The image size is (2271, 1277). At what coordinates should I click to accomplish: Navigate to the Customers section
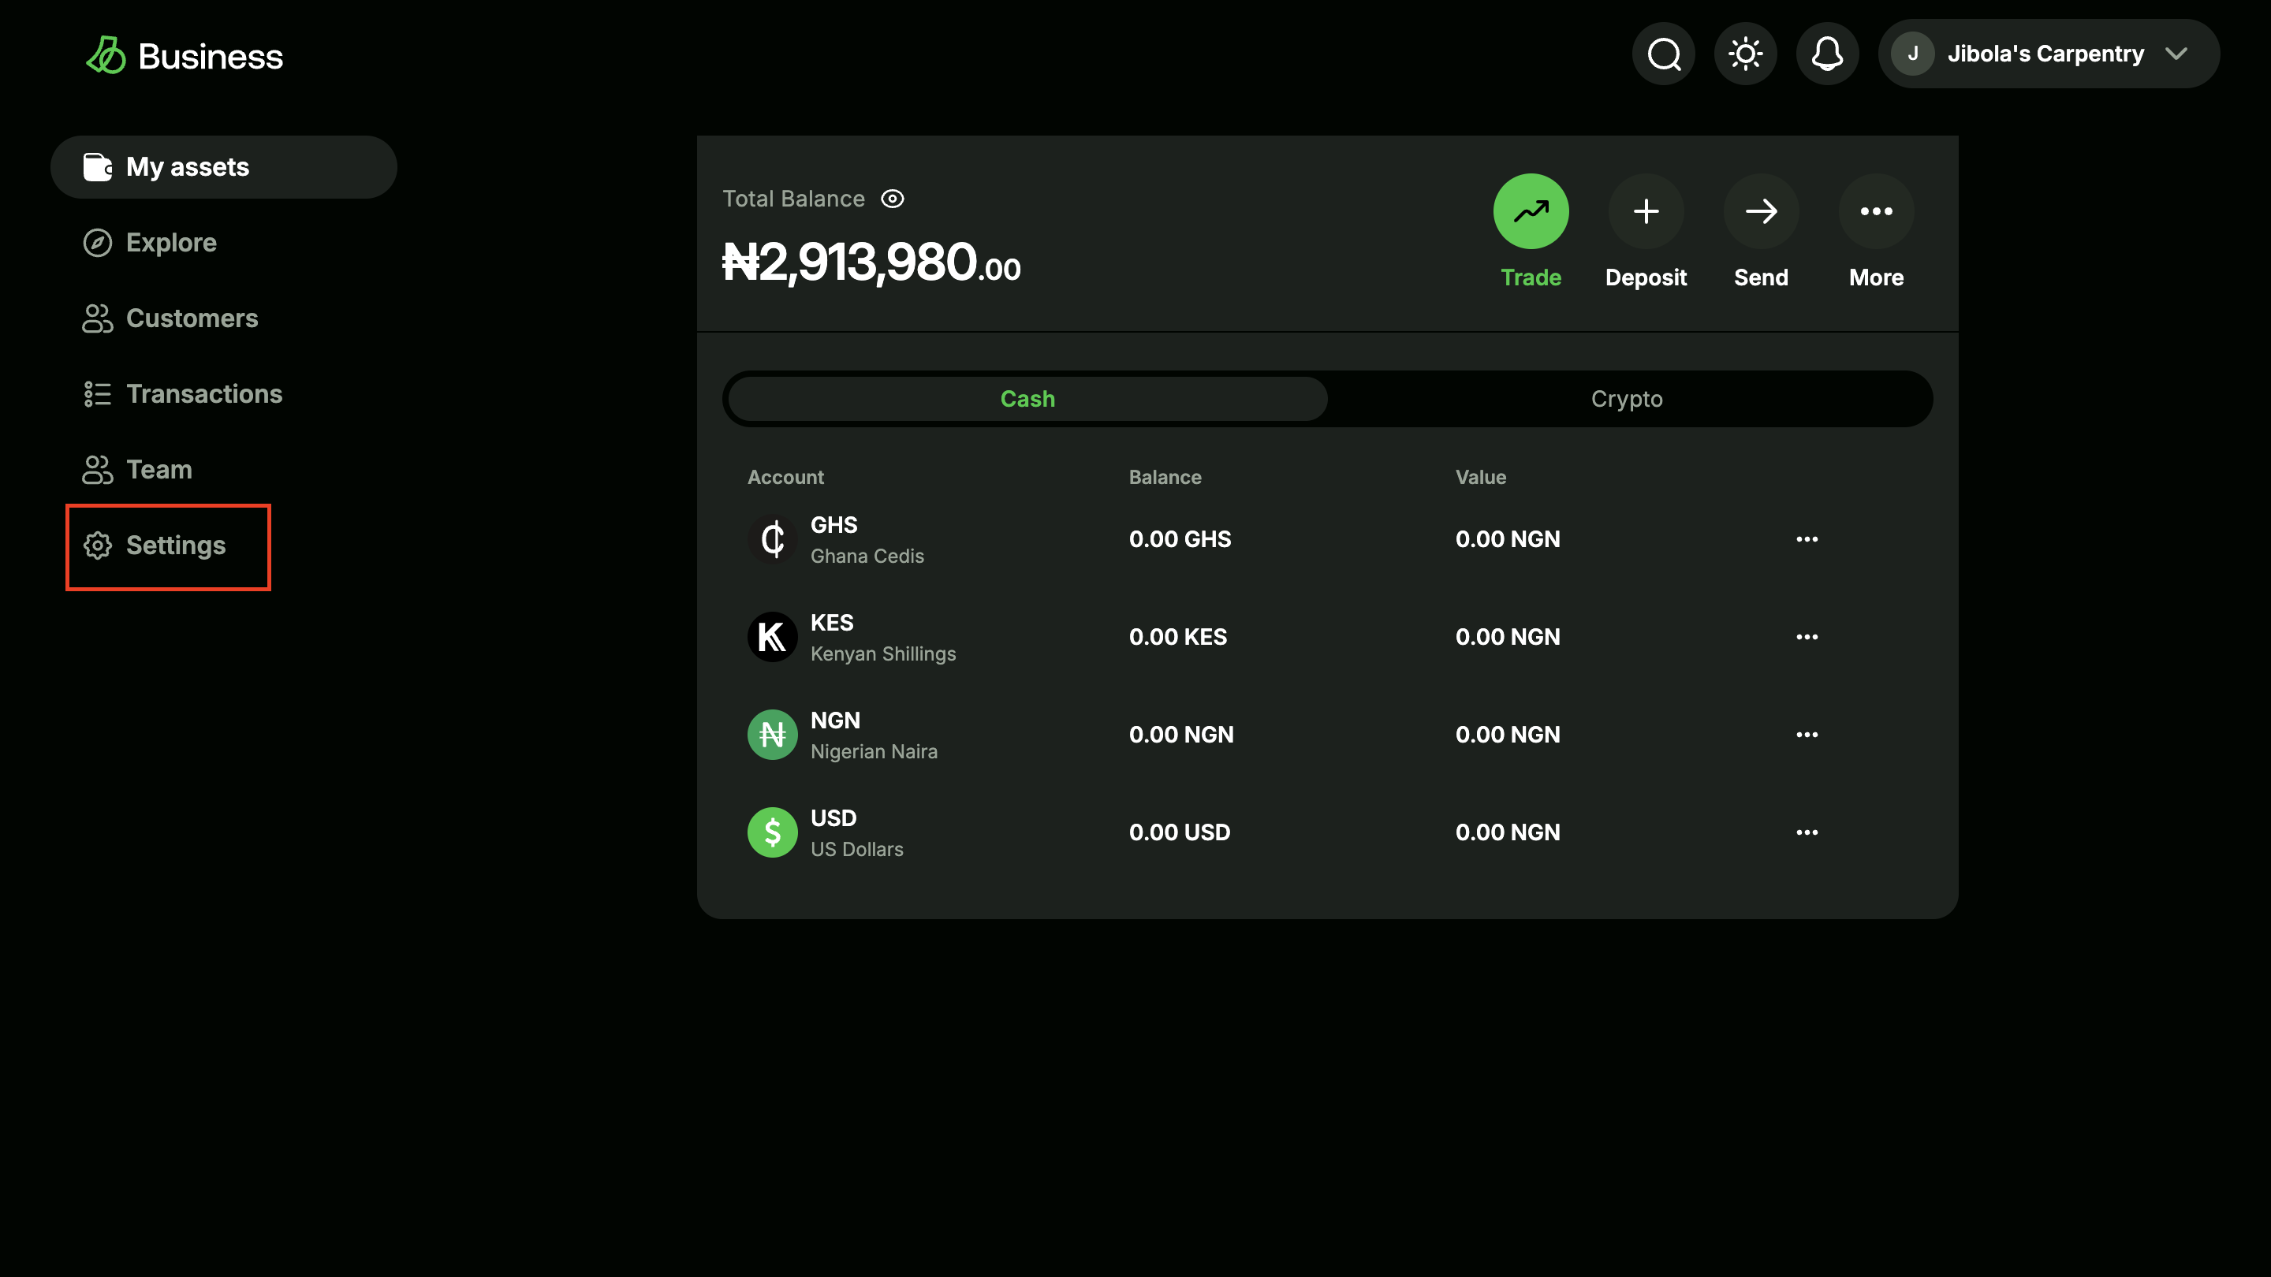192,318
